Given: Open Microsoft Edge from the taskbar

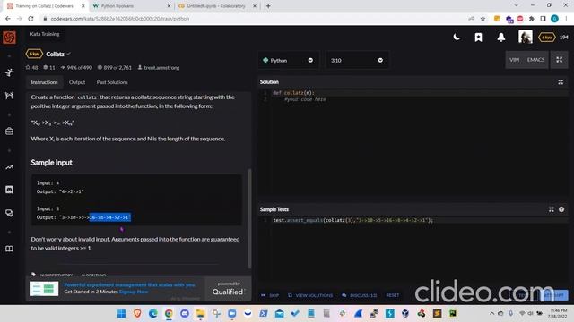Looking at the screenshot, I should pyautogui.click(x=153, y=313).
